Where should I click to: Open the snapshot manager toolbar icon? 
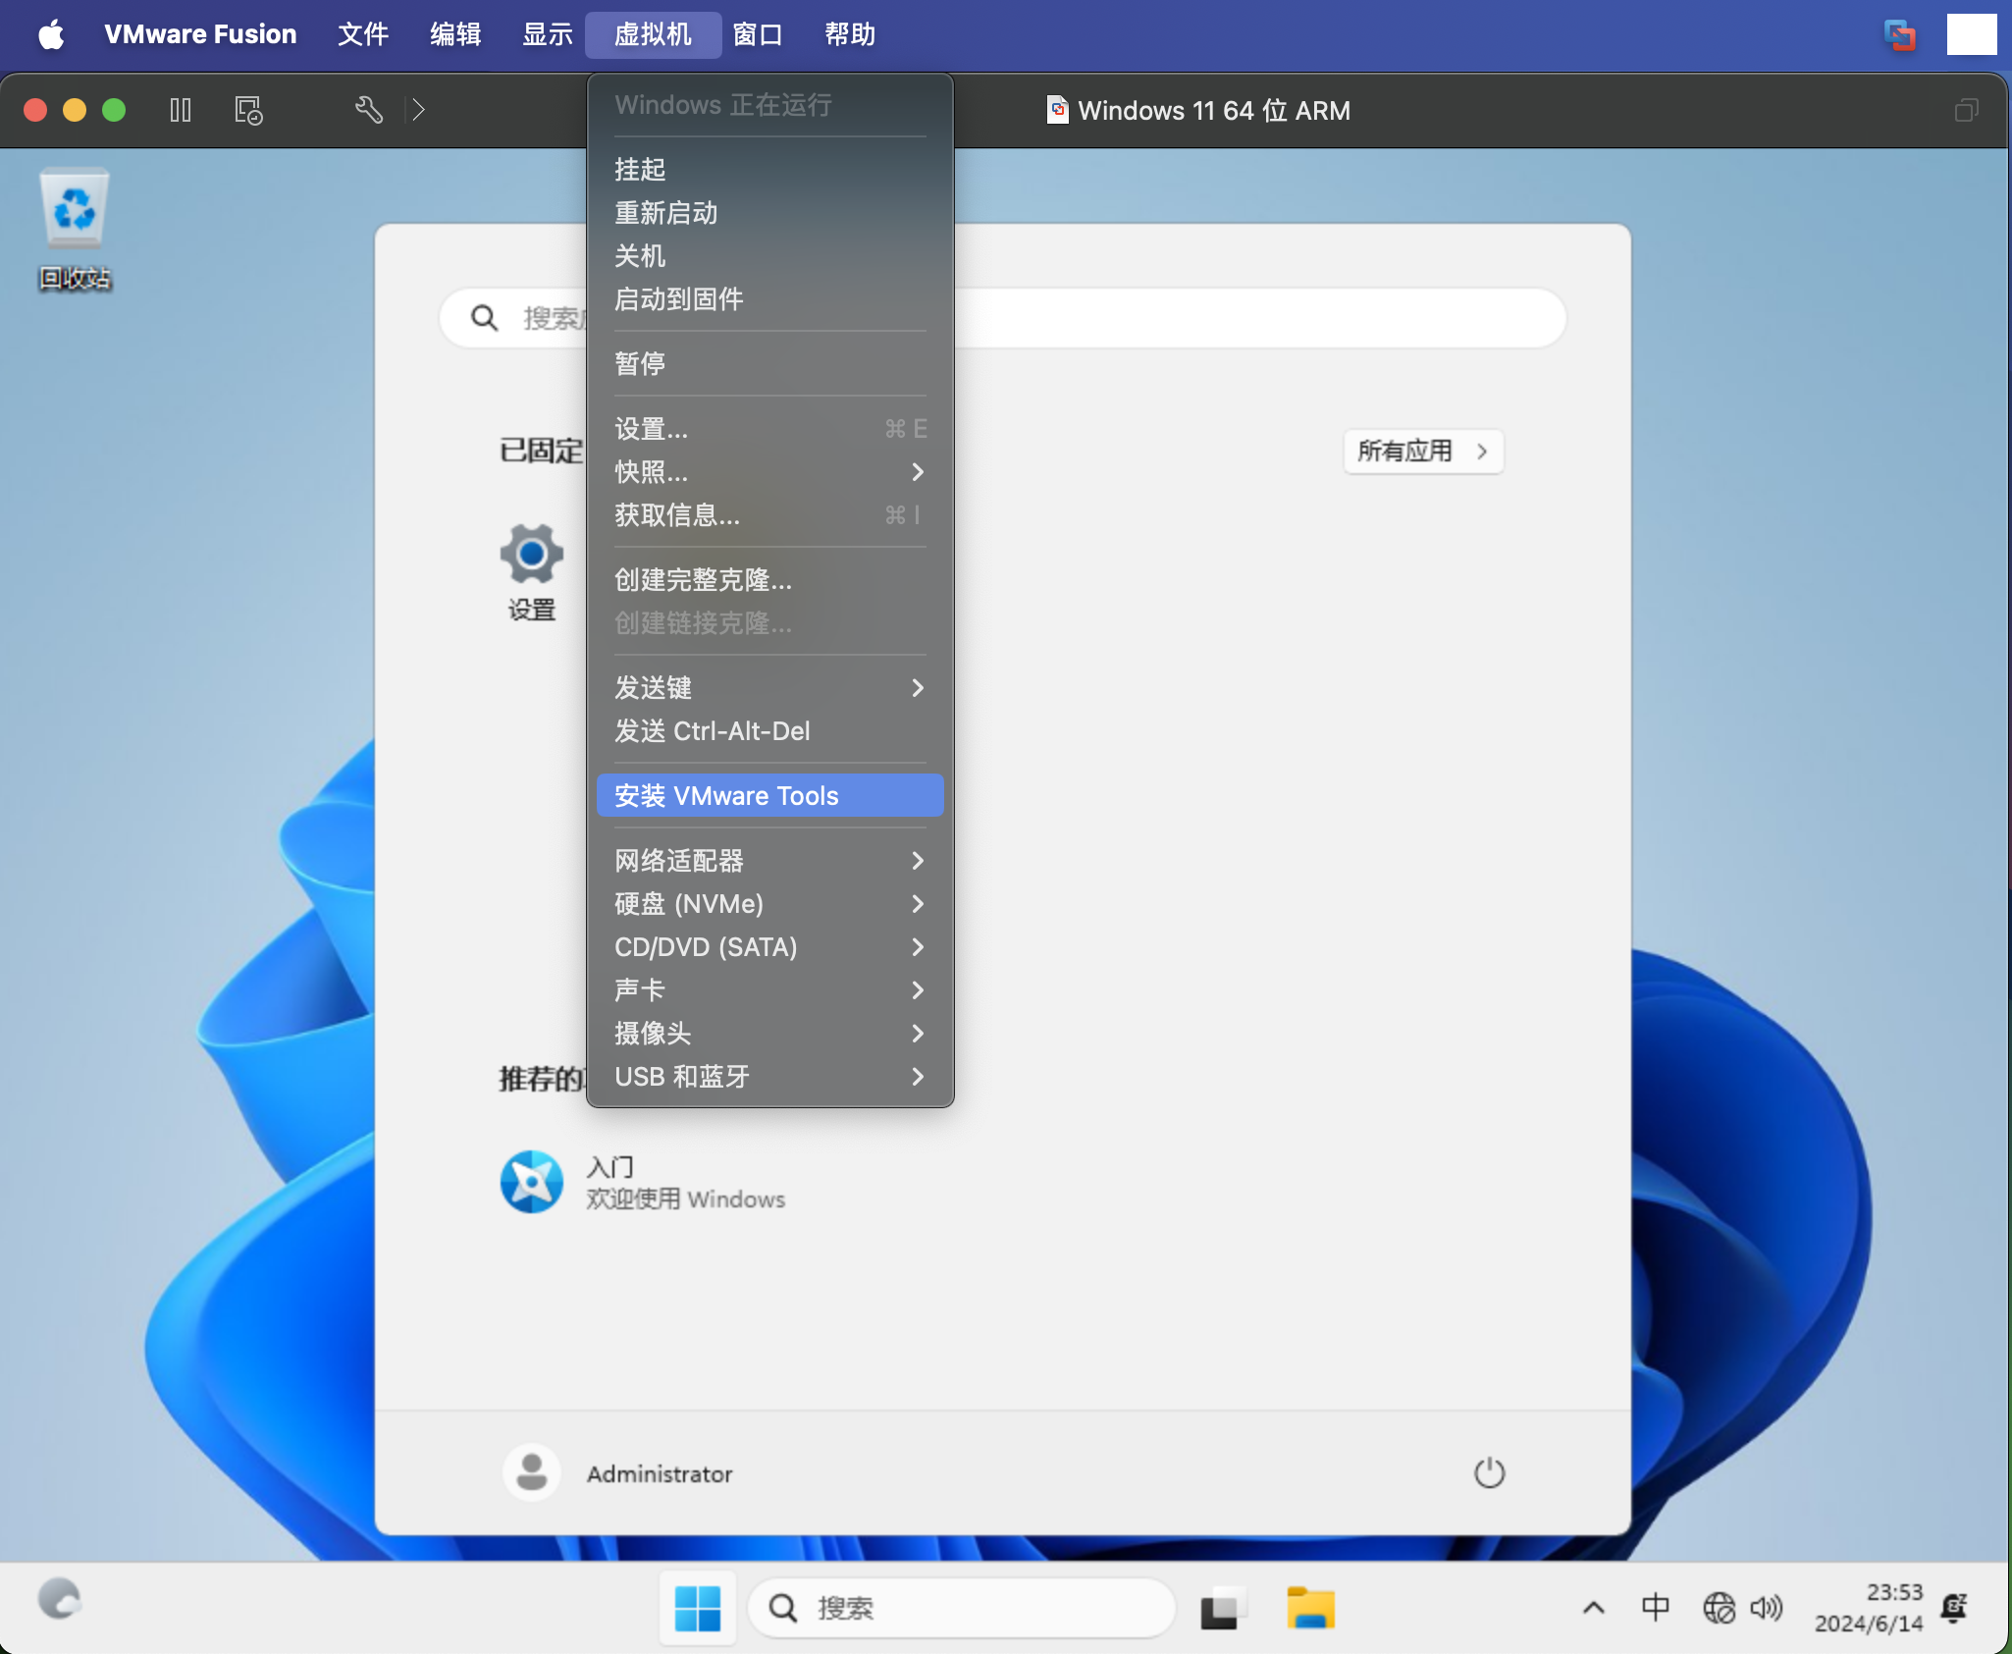tap(248, 110)
